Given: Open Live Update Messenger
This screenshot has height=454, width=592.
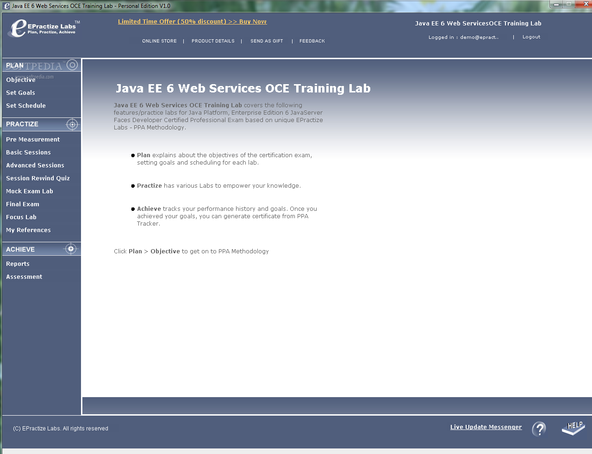Looking at the screenshot, I should (486, 427).
